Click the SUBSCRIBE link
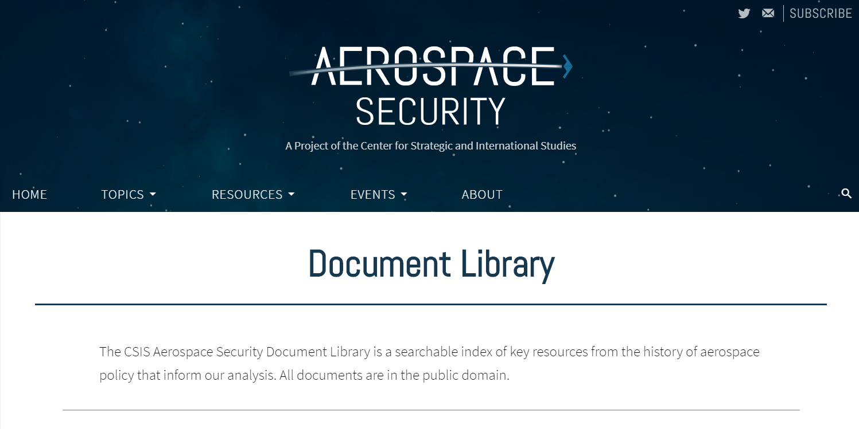 [x=821, y=13]
